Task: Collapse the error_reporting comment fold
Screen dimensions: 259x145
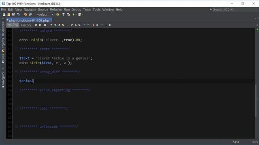Action: (16, 90)
